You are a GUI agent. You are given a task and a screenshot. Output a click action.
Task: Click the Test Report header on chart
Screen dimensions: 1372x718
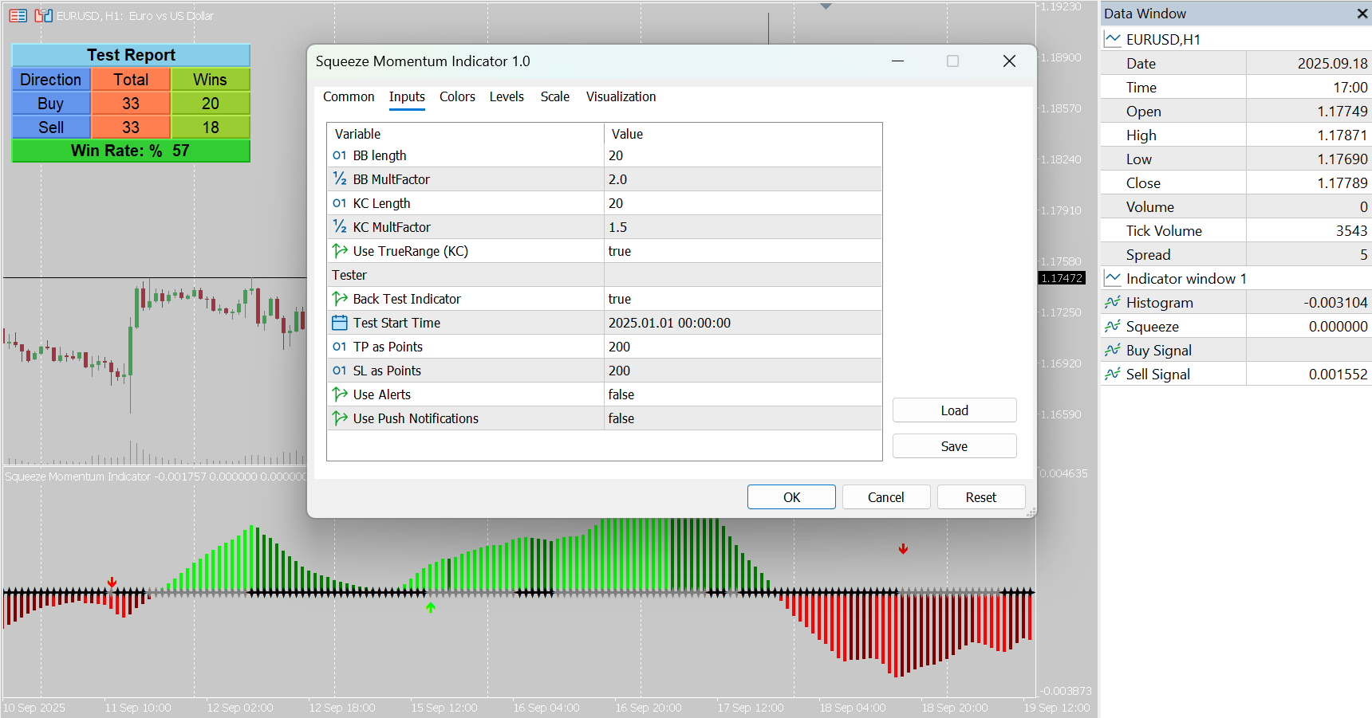tap(131, 55)
